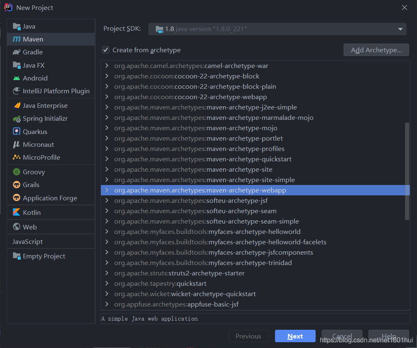Select maven-archetype-j2ee-simple row
The width and height of the screenshot is (417, 348).
coord(255,107)
